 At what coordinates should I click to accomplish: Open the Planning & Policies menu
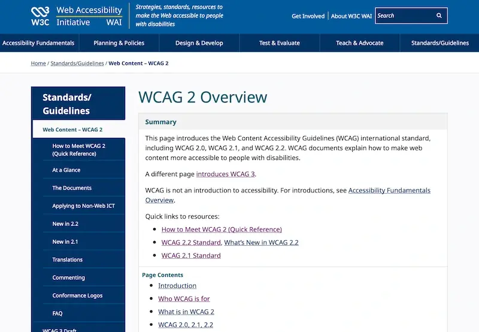pyautogui.click(x=119, y=43)
